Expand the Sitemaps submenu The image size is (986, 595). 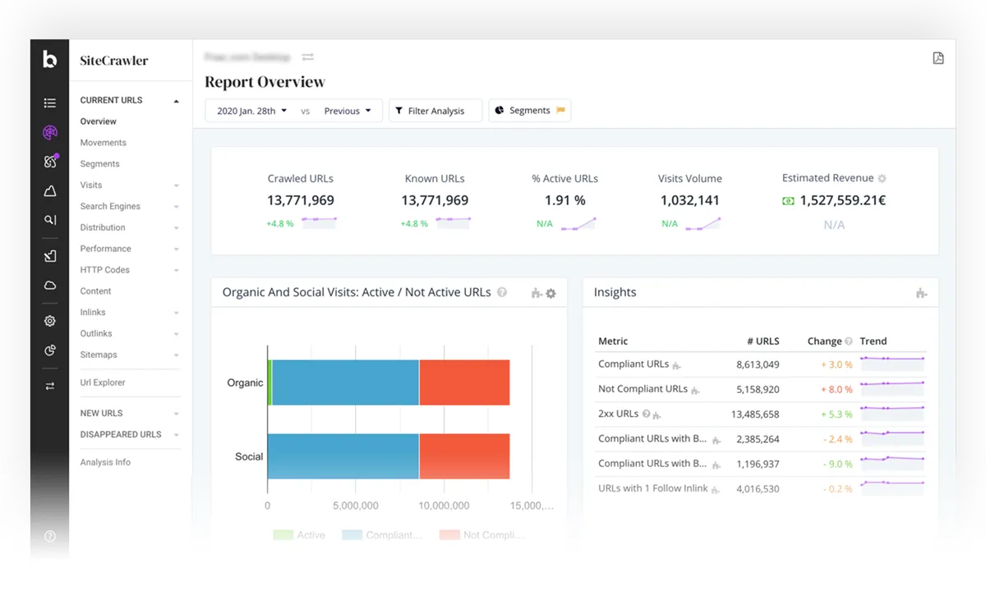177,355
